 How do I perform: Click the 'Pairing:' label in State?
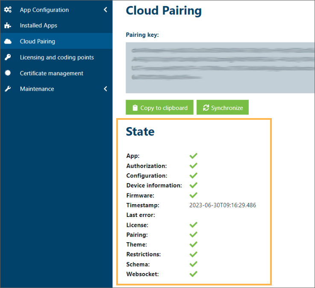137,235
